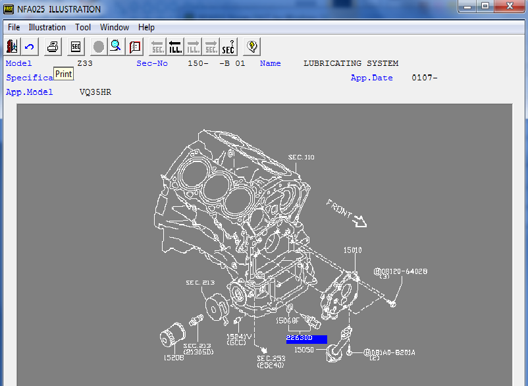528x386 pixels.
Task: Click the blue undo arrow icon
Action: tap(30, 47)
